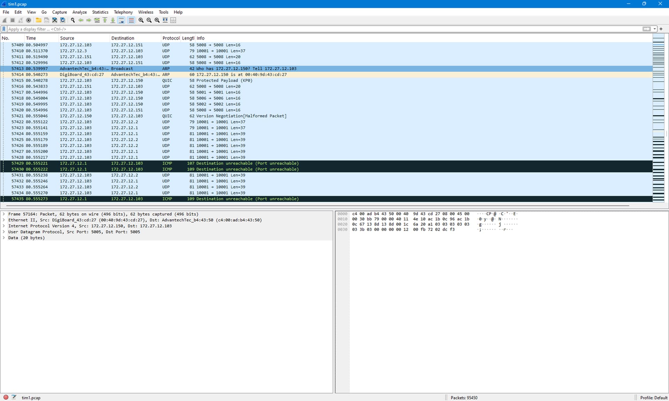Sort packets by the Protocol column header
Screen dimensions: 669x401
click(170, 38)
